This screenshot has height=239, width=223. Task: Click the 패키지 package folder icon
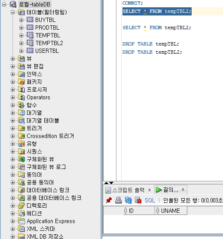pos(21,82)
